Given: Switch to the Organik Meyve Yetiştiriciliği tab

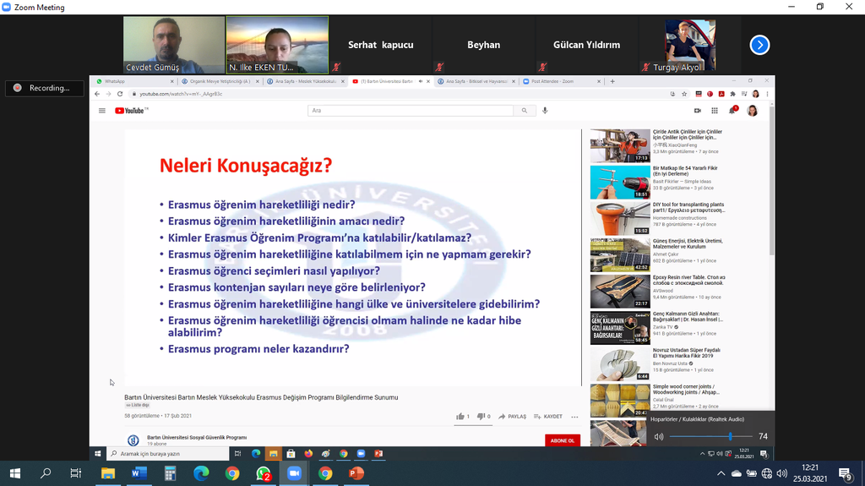Looking at the screenshot, I should (220, 81).
